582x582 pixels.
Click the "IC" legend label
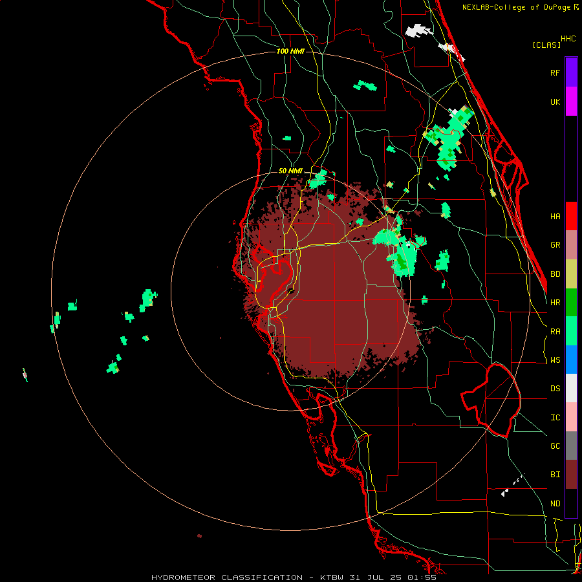[555, 418]
